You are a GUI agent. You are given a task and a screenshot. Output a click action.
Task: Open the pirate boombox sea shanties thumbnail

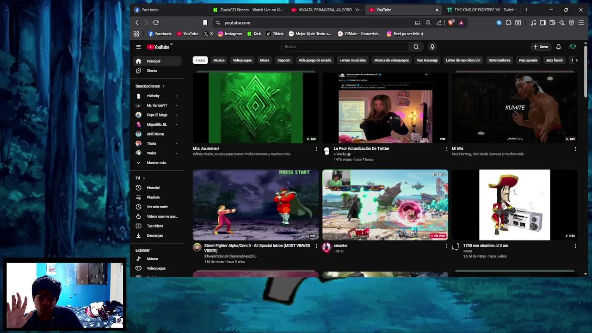point(515,205)
